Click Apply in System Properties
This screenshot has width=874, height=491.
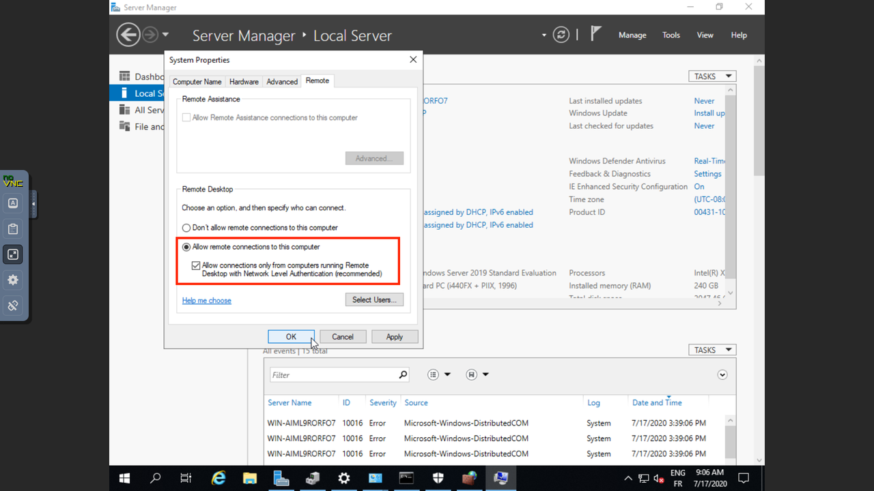[395, 336]
